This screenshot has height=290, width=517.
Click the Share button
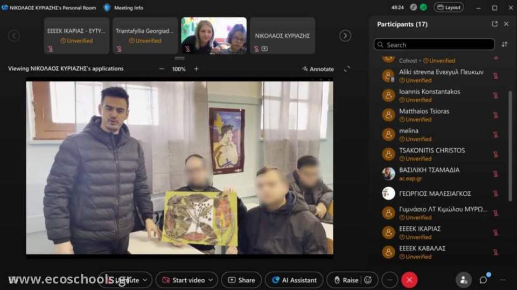click(x=241, y=280)
